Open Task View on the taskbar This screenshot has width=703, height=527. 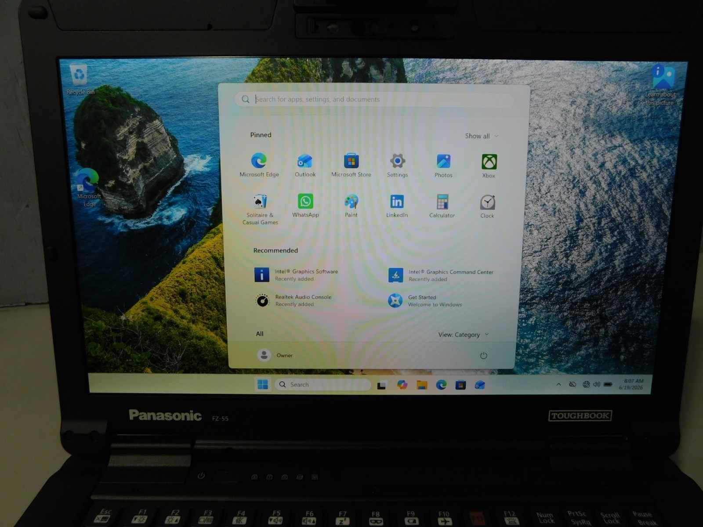tap(381, 385)
